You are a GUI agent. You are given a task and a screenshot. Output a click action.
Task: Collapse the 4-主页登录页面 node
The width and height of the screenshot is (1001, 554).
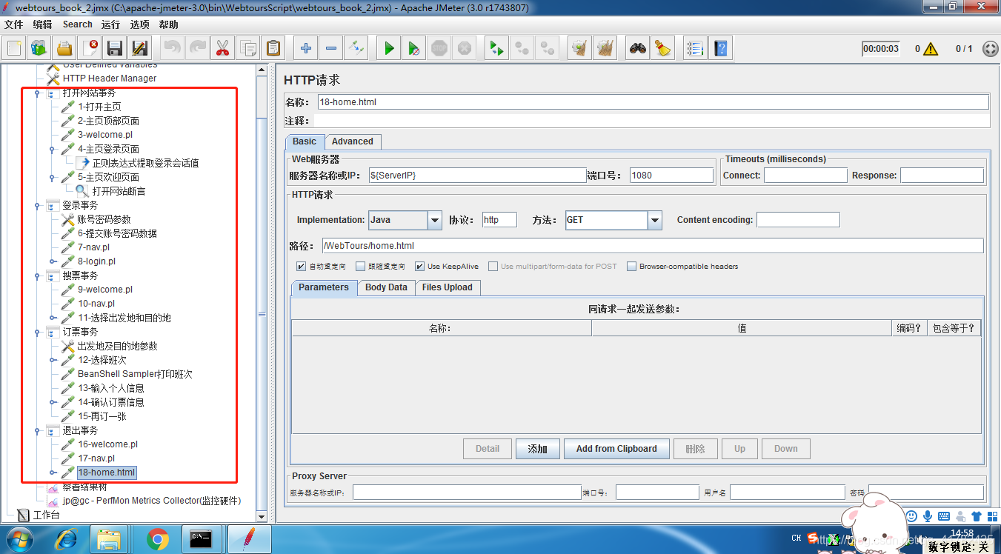[x=52, y=150]
